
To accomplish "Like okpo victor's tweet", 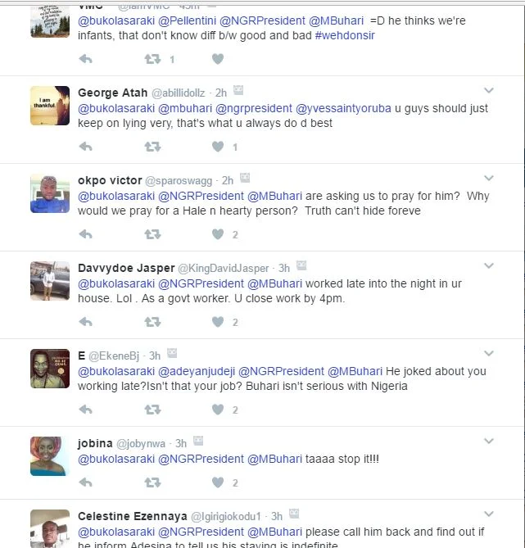I will click(x=218, y=234).
